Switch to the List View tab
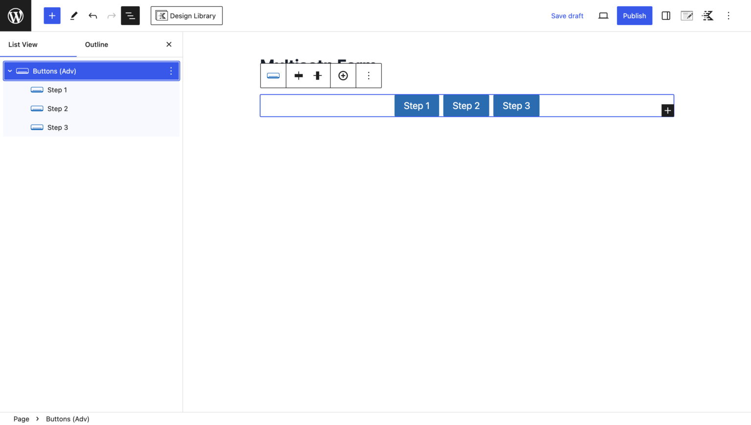The height and width of the screenshot is (425, 751). point(23,45)
